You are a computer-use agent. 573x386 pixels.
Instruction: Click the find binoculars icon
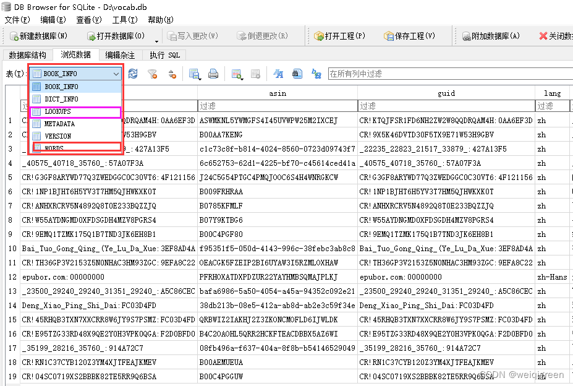click(x=297, y=74)
